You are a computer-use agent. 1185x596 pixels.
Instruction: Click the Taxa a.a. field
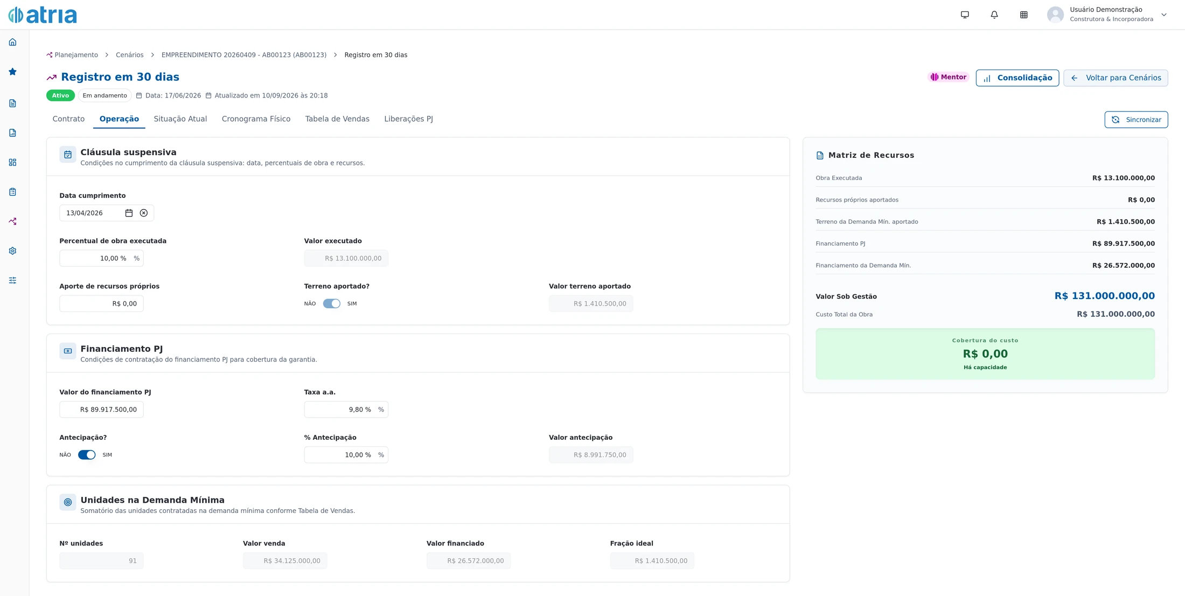click(x=346, y=410)
